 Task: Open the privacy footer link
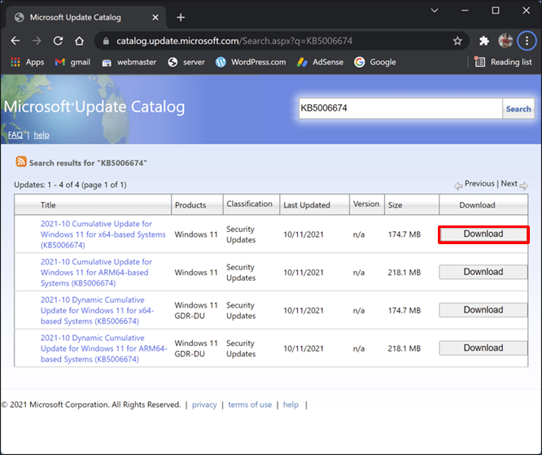coord(204,405)
